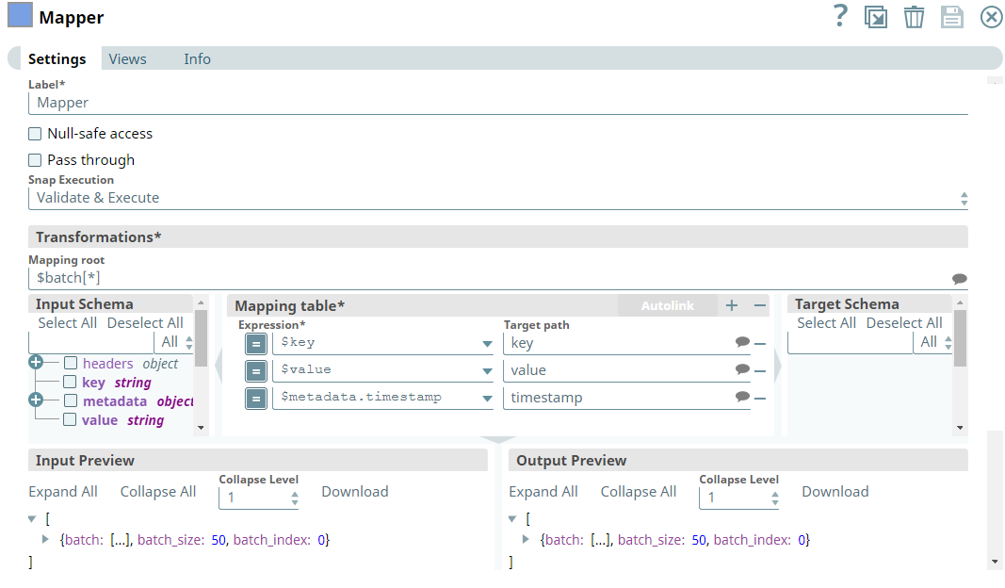This screenshot has height=588, width=1005.
Task: Download the Output Preview data
Action: (835, 491)
